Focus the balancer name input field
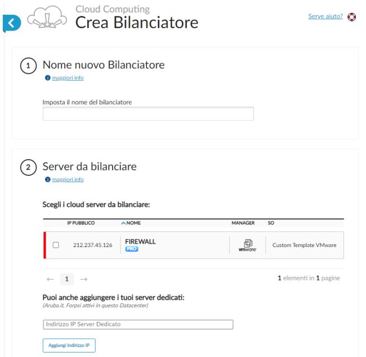The image size is (366, 357). click(x=148, y=114)
